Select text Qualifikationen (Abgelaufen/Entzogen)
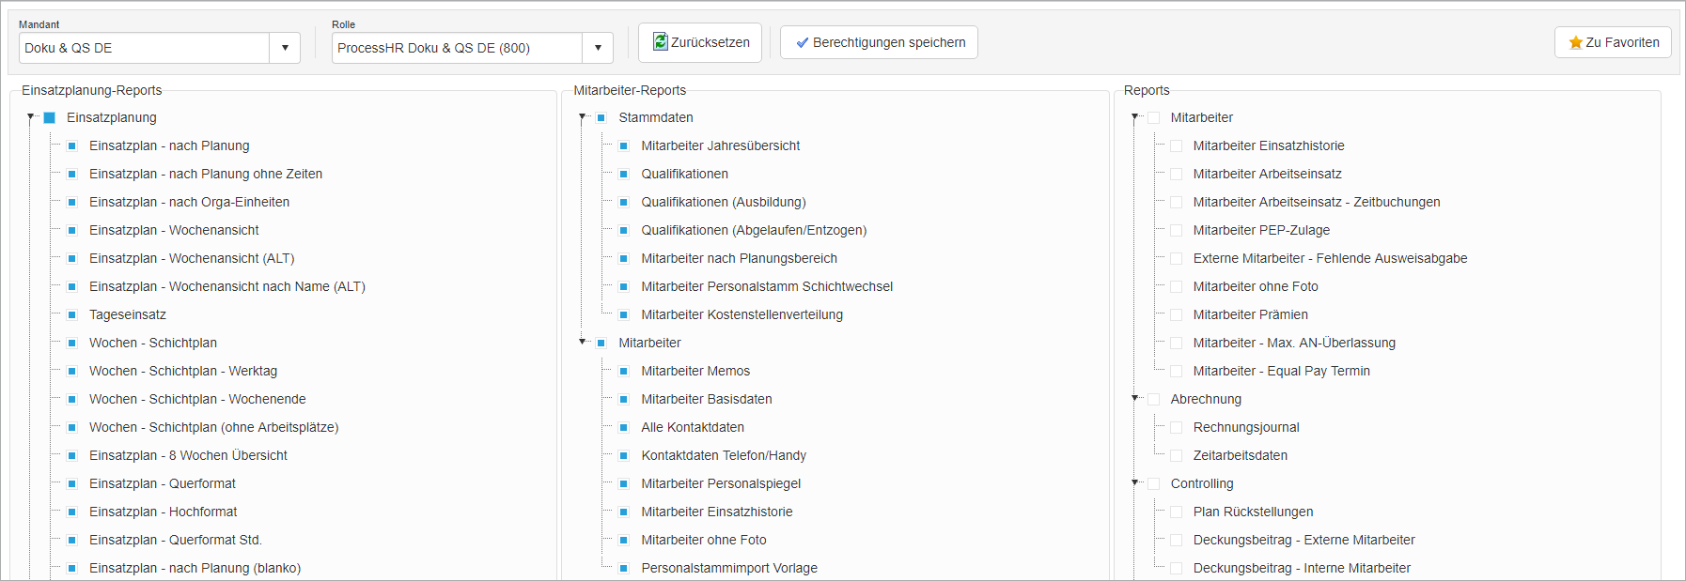The width and height of the screenshot is (1686, 581). (754, 230)
